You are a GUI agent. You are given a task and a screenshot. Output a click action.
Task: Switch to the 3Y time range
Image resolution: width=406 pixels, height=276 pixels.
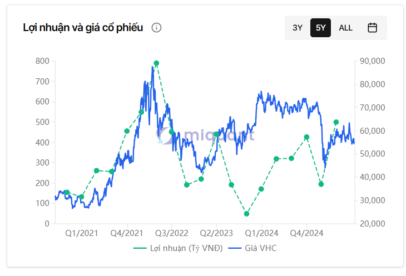(298, 28)
